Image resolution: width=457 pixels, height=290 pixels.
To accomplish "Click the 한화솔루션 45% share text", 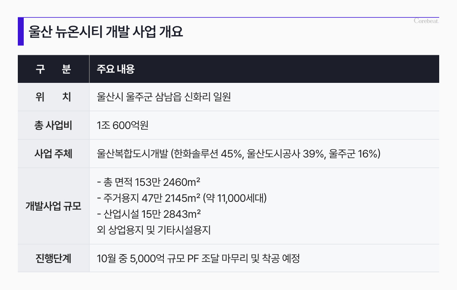I will 208,154.
